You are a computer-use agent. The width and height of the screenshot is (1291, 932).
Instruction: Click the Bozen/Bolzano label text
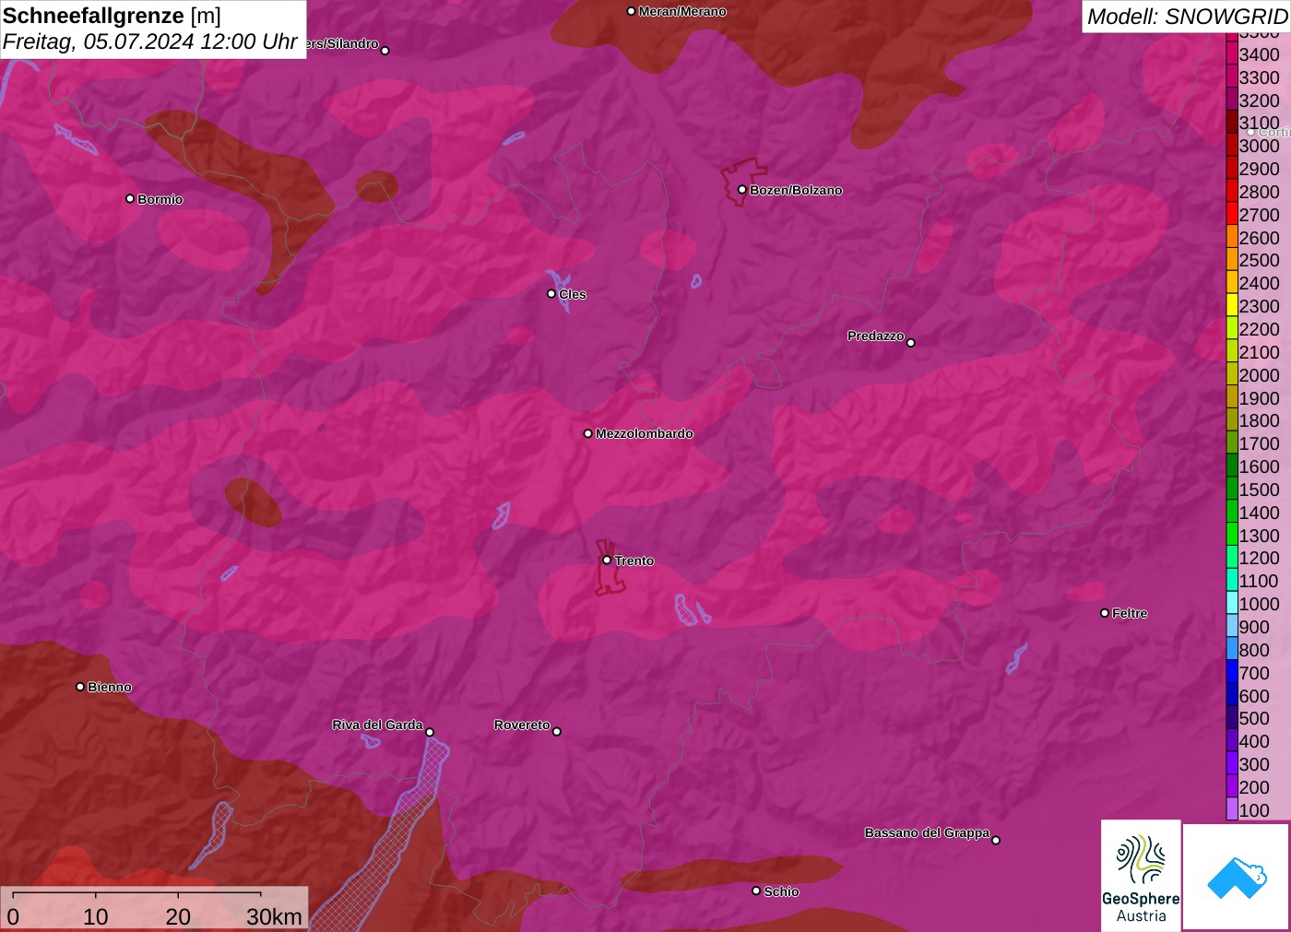click(x=796, y=190)
